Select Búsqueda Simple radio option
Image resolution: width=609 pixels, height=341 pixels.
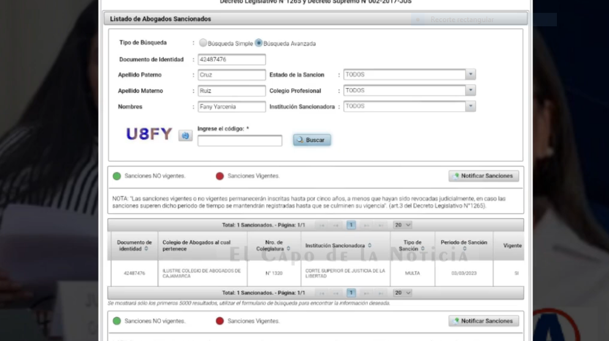click(203, 43)
